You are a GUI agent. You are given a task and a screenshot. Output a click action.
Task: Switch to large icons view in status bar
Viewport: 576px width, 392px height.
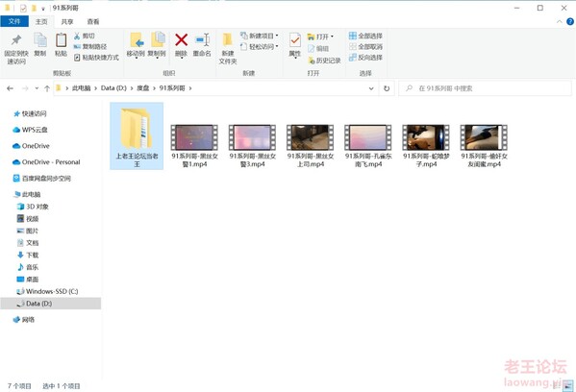coord(568,386)
